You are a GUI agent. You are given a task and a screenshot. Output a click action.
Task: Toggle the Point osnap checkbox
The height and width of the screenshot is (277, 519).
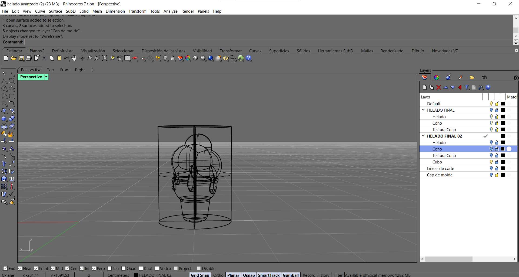[x=36, y=268]
